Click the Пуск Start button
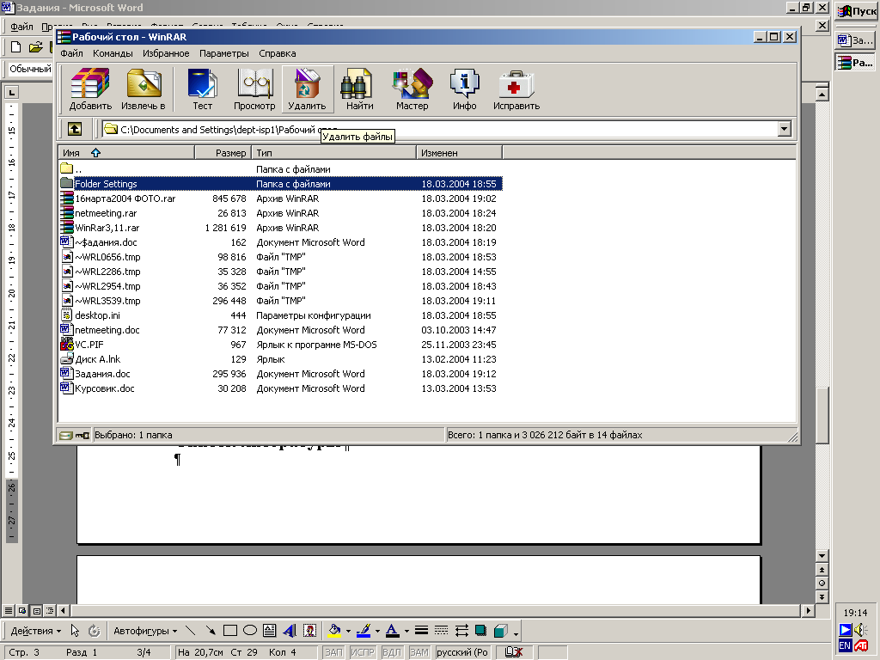 857,11
